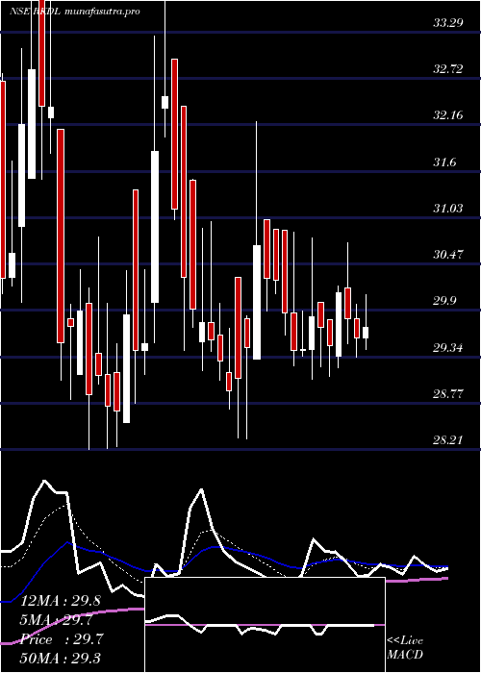This screenshot has height=673, width=481.
Task: Click the 29.9 price axis label
Action: click(x=444, y=301)
